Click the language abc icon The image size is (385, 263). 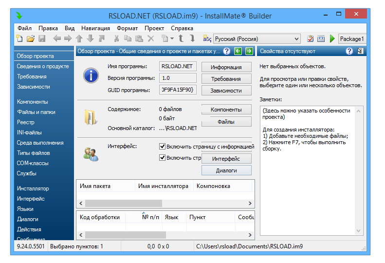207,38
